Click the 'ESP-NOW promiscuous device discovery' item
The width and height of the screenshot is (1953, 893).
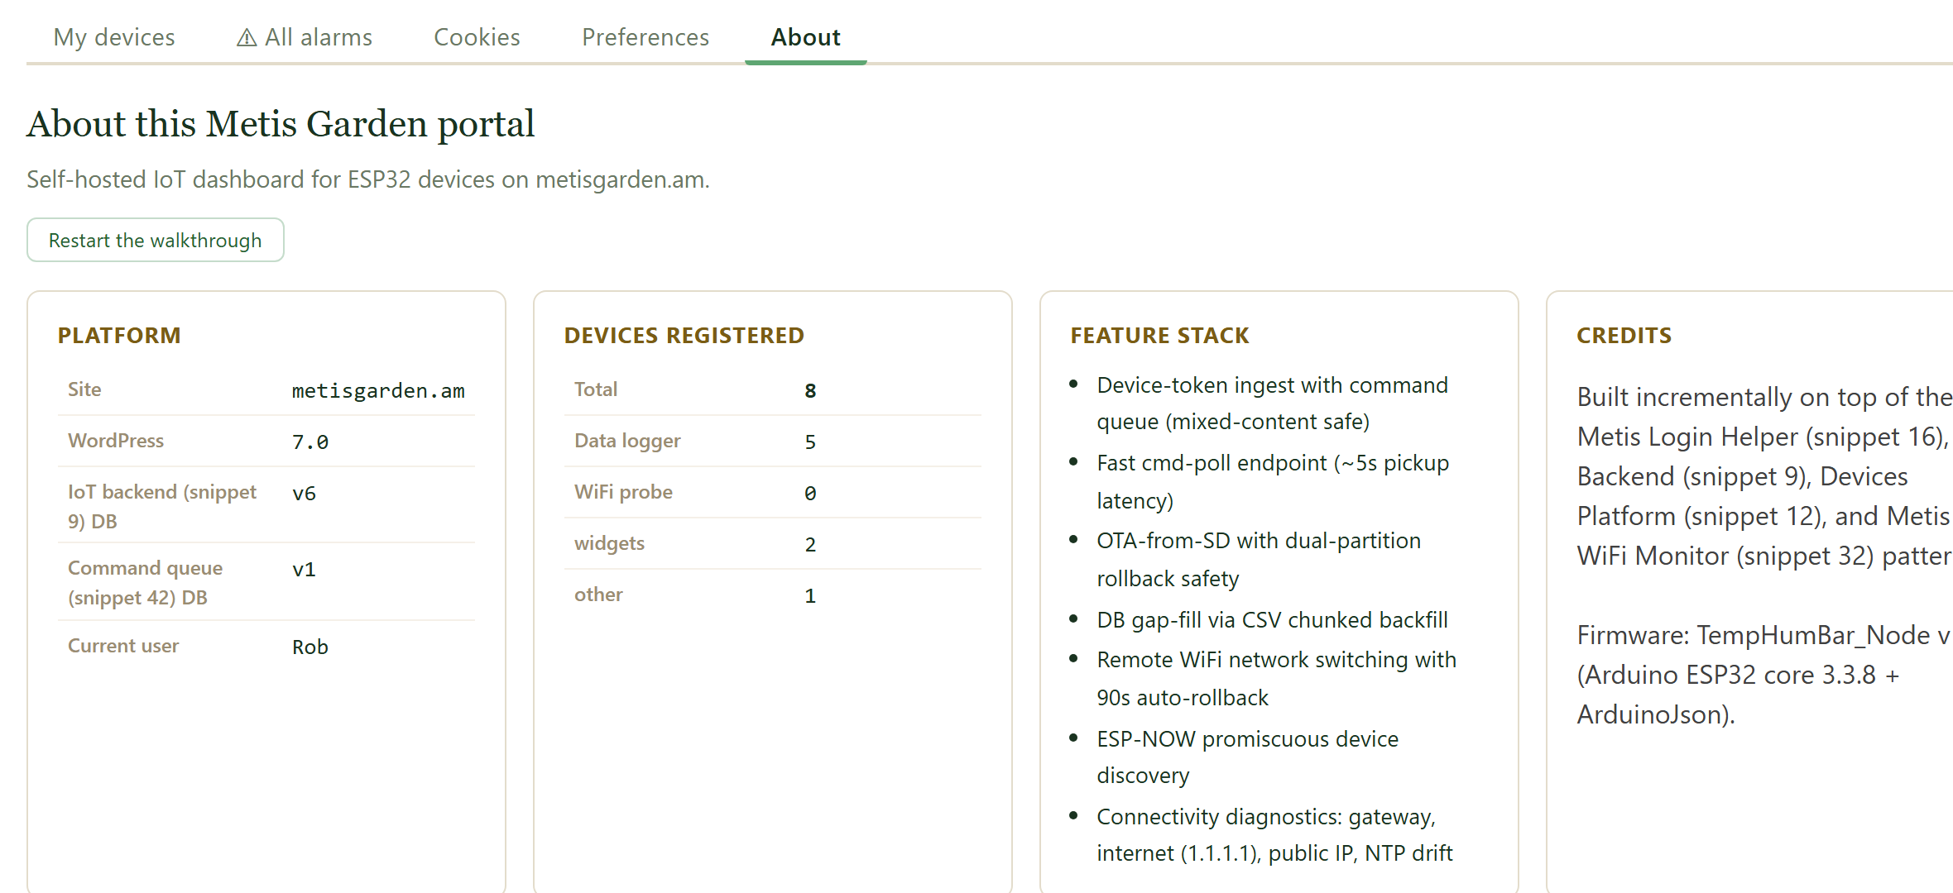click(1248, 757)
